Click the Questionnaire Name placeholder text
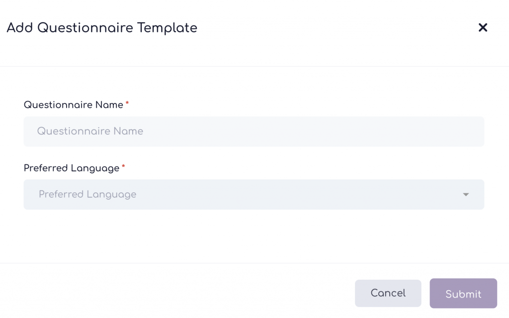 point(90,132)
